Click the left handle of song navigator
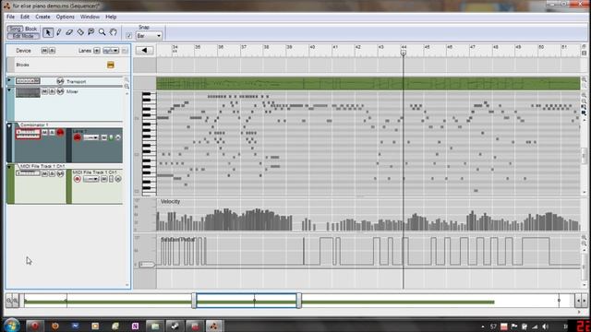This screenshot has height=332, width=591. (194, 301)
